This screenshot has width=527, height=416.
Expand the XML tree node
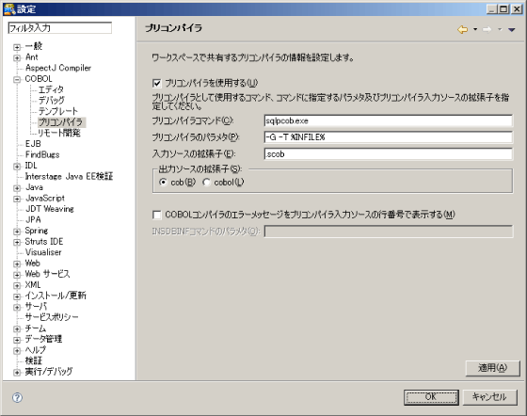click(17, 285)
